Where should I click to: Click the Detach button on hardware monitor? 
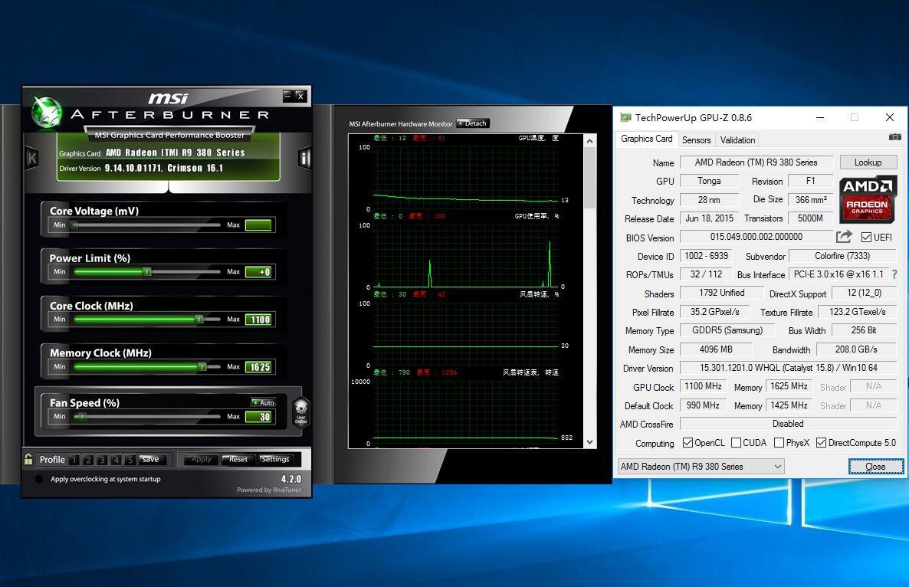(x=472, y=123)
